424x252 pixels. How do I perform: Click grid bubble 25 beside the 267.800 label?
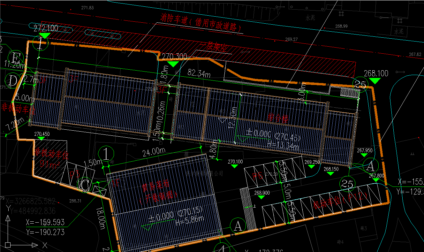click(x=347, y=184)
